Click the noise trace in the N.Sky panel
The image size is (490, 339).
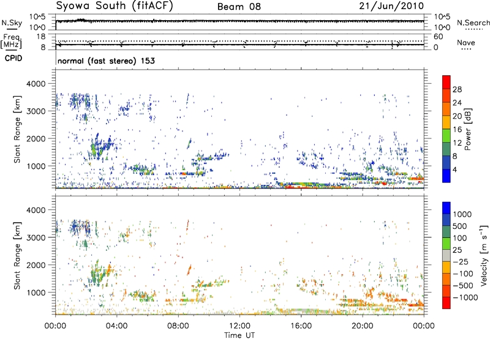point(239,21)
